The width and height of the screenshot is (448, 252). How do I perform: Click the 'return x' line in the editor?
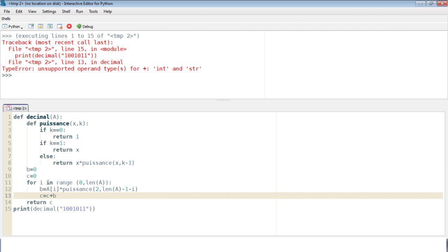pyautogui.click(x=66, y=150)
